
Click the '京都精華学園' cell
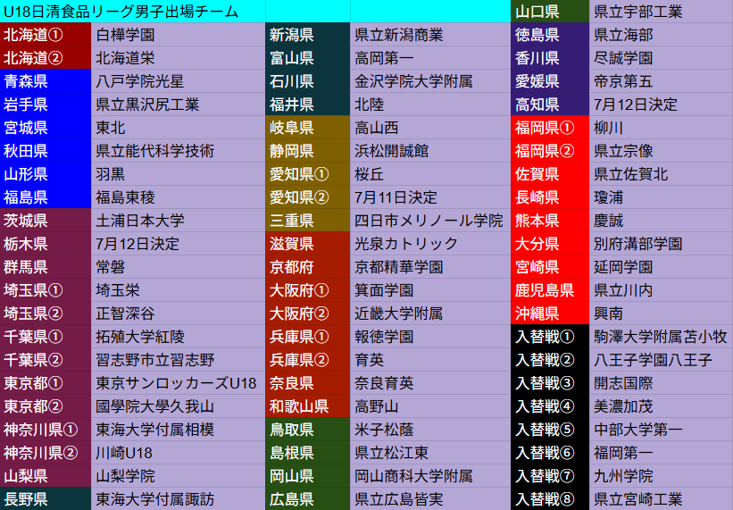coord(430,267)
